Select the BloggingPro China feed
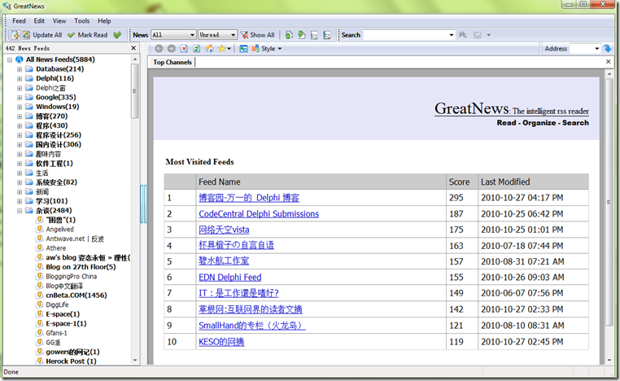620x381 pixels. pos(71,277)
